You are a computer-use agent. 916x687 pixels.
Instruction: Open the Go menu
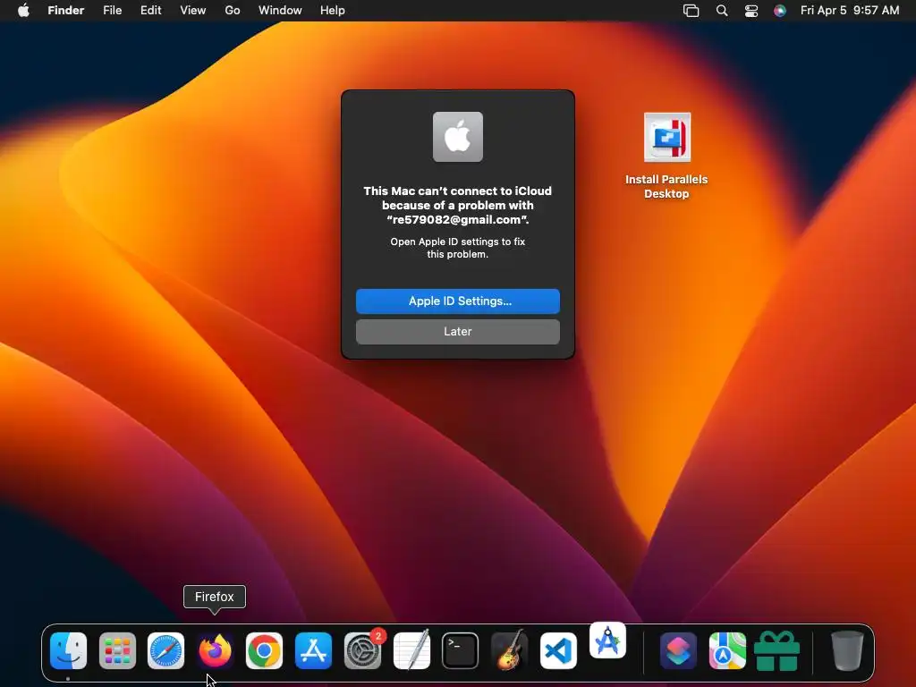pos(233,11)
